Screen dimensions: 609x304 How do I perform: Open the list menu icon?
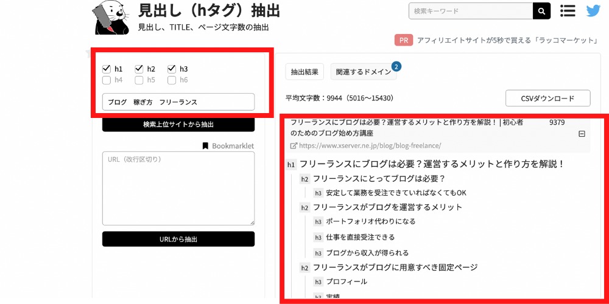[568, 11]
